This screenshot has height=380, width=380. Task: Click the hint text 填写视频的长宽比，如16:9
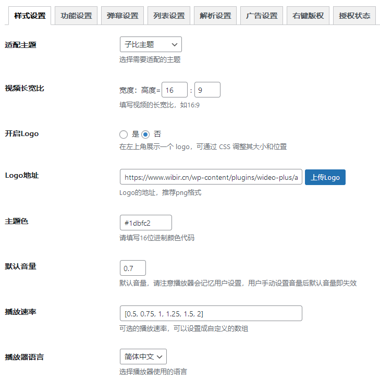click(x=160, y=105)
